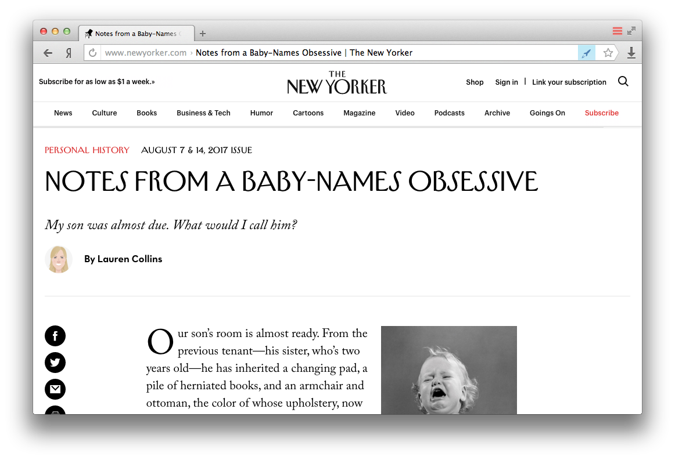Open the News section
This screenshot has height=460, width=675.
coord(63,113)
